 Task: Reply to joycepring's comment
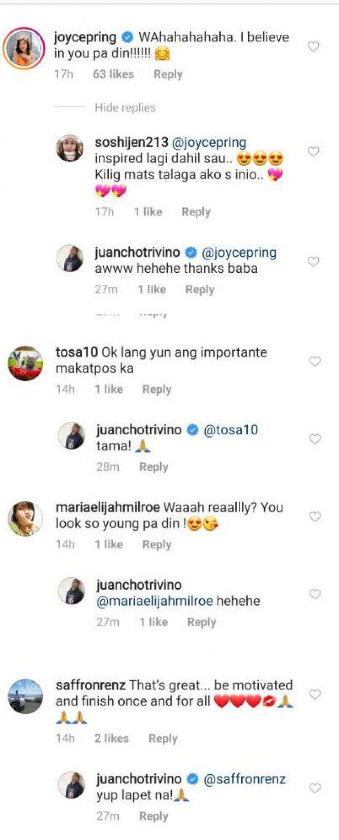(x=168, y=74)
